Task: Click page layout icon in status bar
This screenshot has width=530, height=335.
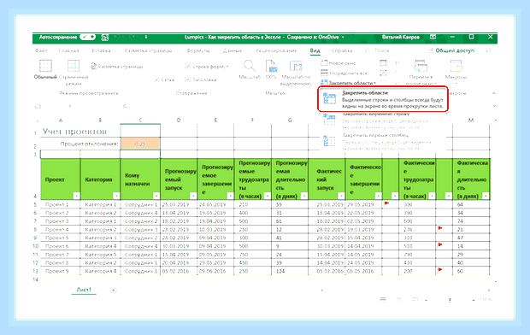Action: click(399, 299)
